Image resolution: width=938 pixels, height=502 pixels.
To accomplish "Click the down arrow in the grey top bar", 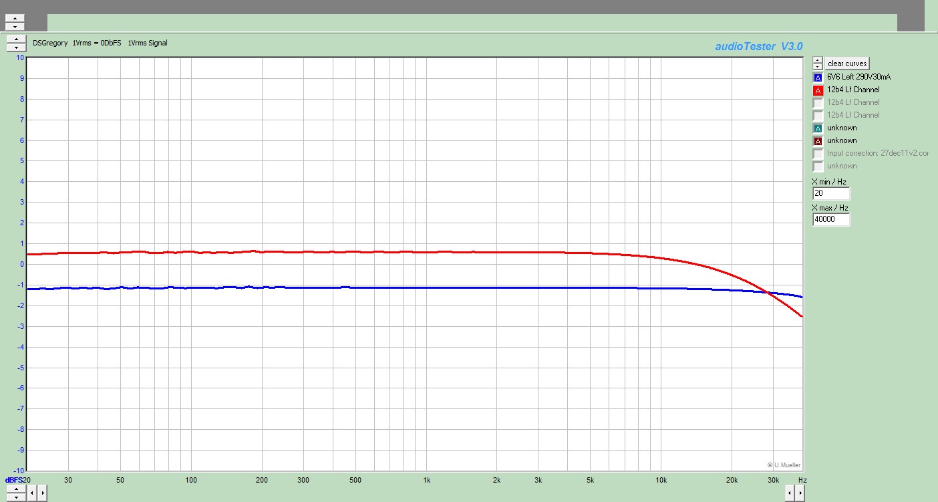I will 15,27.
